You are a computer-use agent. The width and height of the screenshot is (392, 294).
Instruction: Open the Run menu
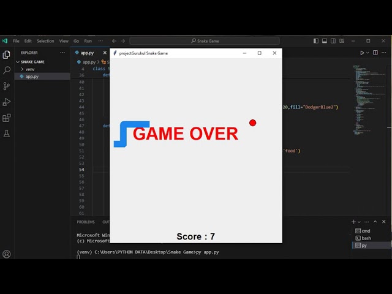[88, 41]
